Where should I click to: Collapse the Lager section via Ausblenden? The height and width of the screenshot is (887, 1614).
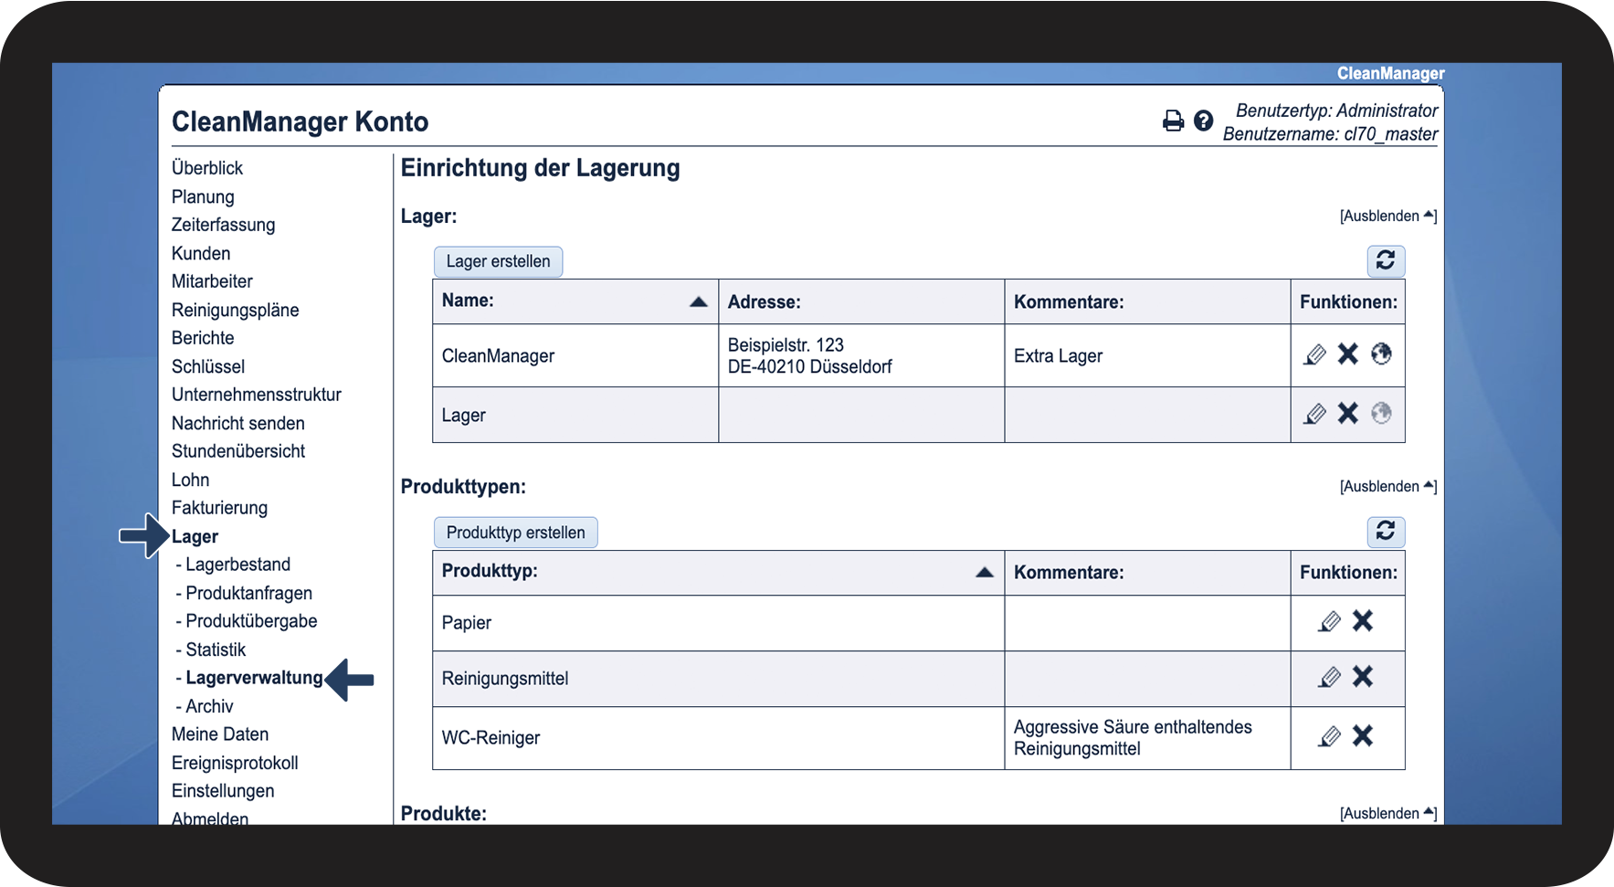1387,216
